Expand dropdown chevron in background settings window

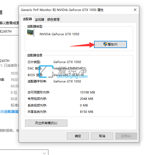tap(44, 153)
